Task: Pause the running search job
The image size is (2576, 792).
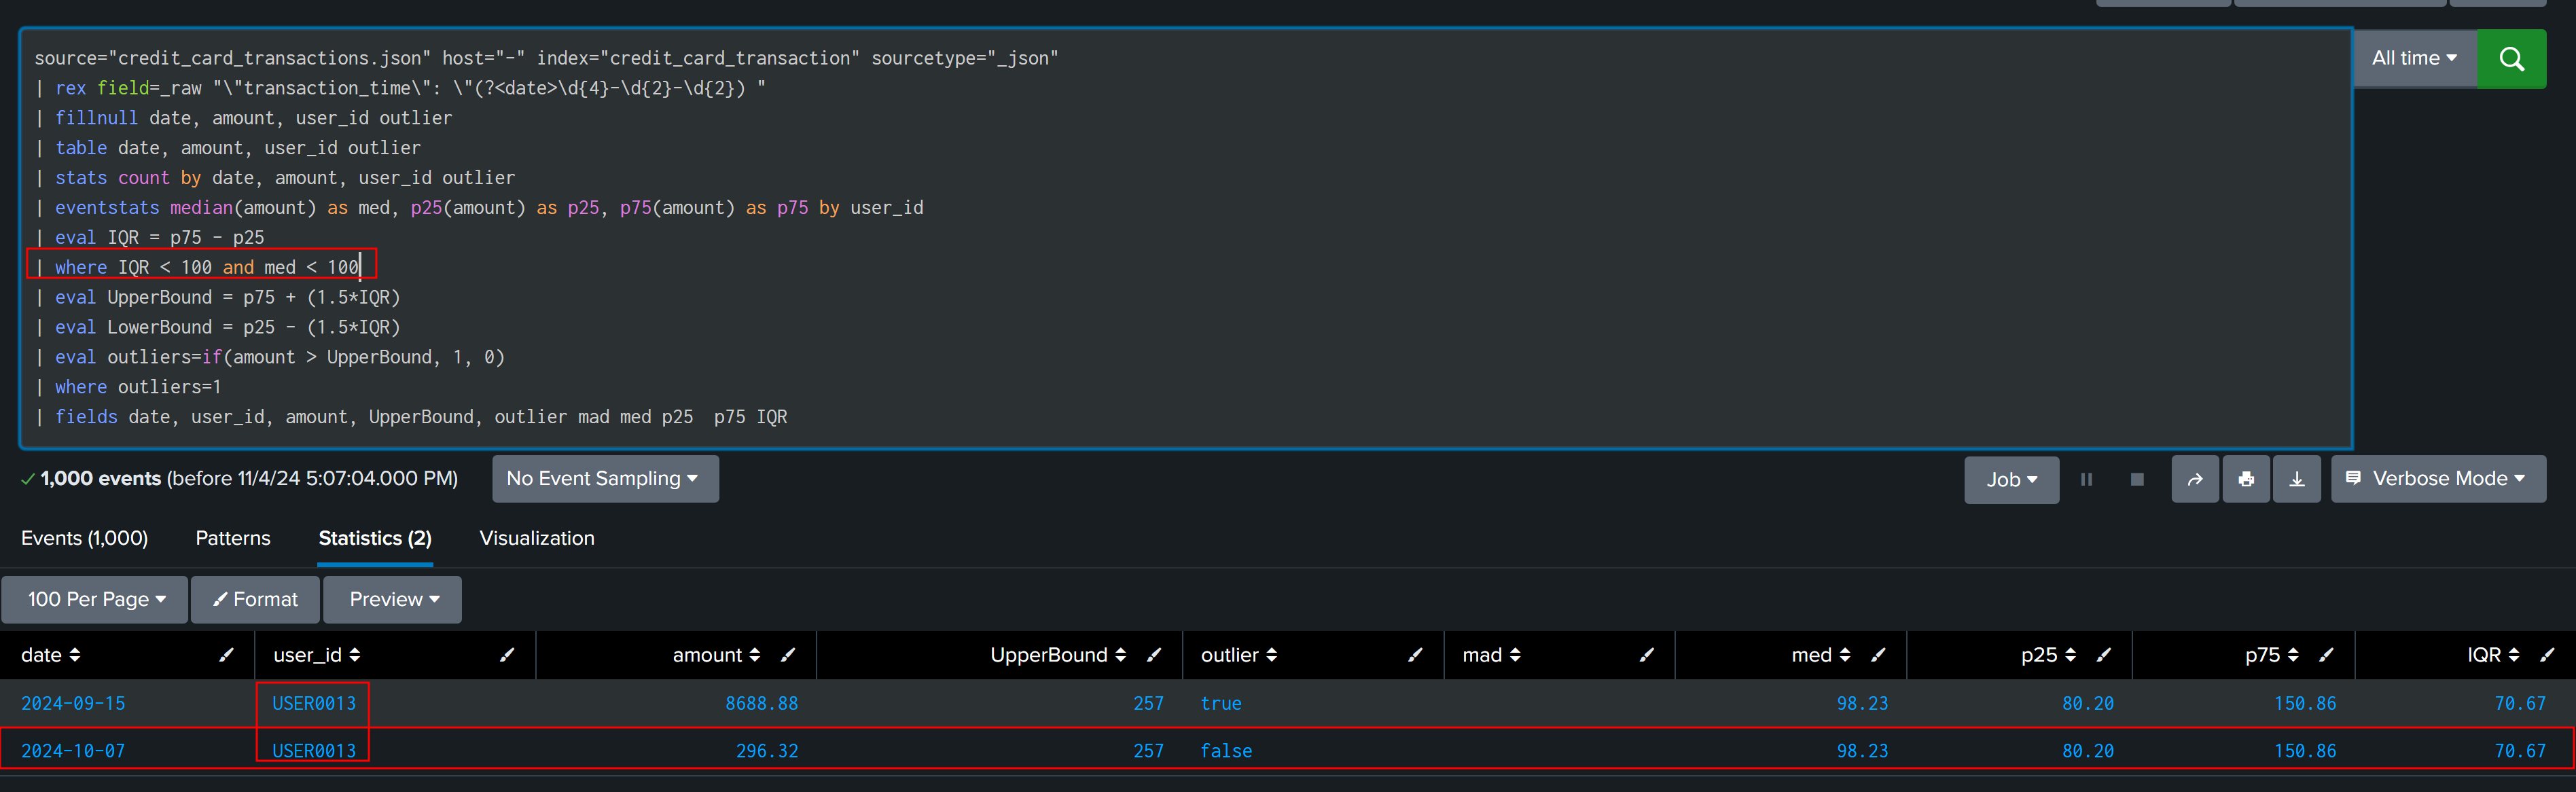Action: coord(2086,480)
